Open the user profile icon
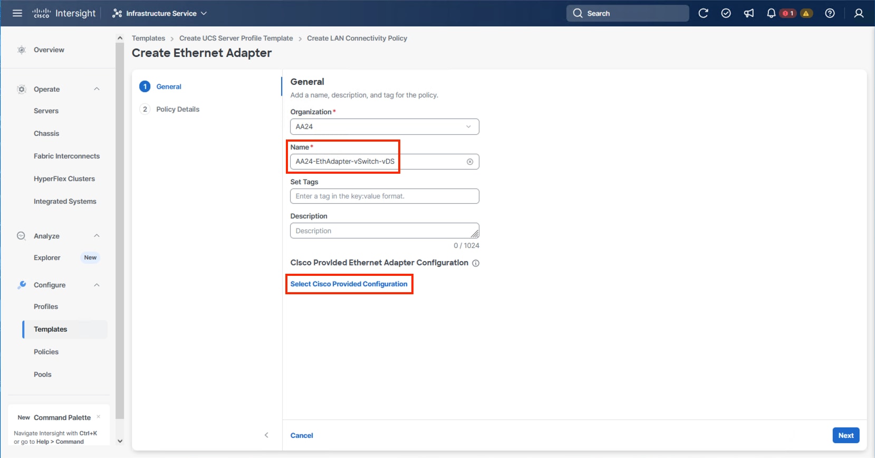The image size is (875, 458). [x=859, y=13]
